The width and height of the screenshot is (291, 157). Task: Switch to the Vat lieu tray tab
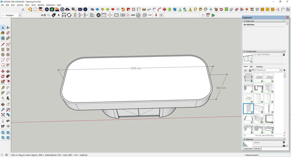[257, 149]
